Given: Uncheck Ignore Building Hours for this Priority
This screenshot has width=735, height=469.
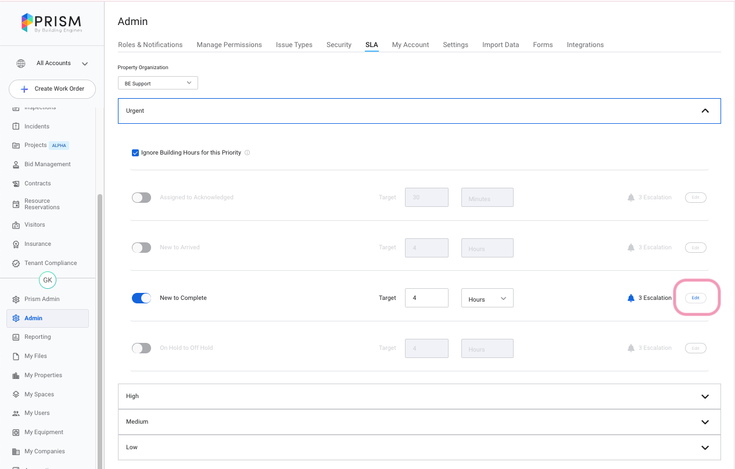Looking at the screenshot, I should [x=135, y=153].
